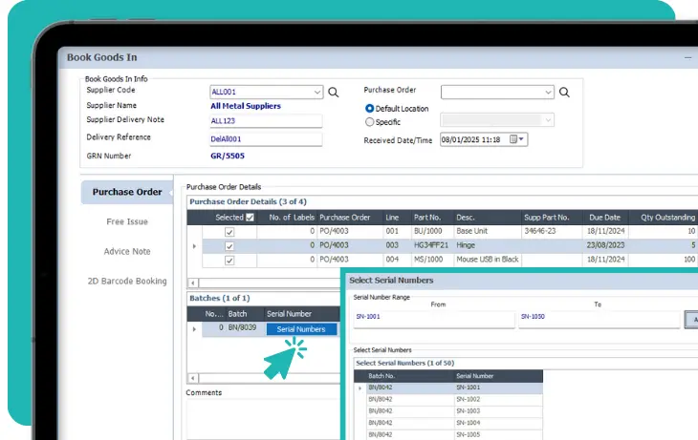Expand the Purchase Order dropdown
This screenshot has height=440, width=698.
pos(548,93)
